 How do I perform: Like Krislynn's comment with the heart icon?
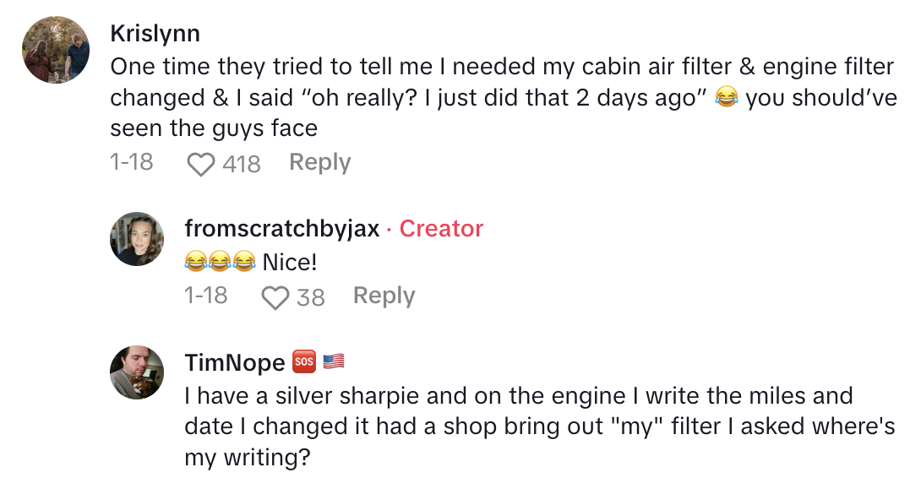(x=200, y=163)
